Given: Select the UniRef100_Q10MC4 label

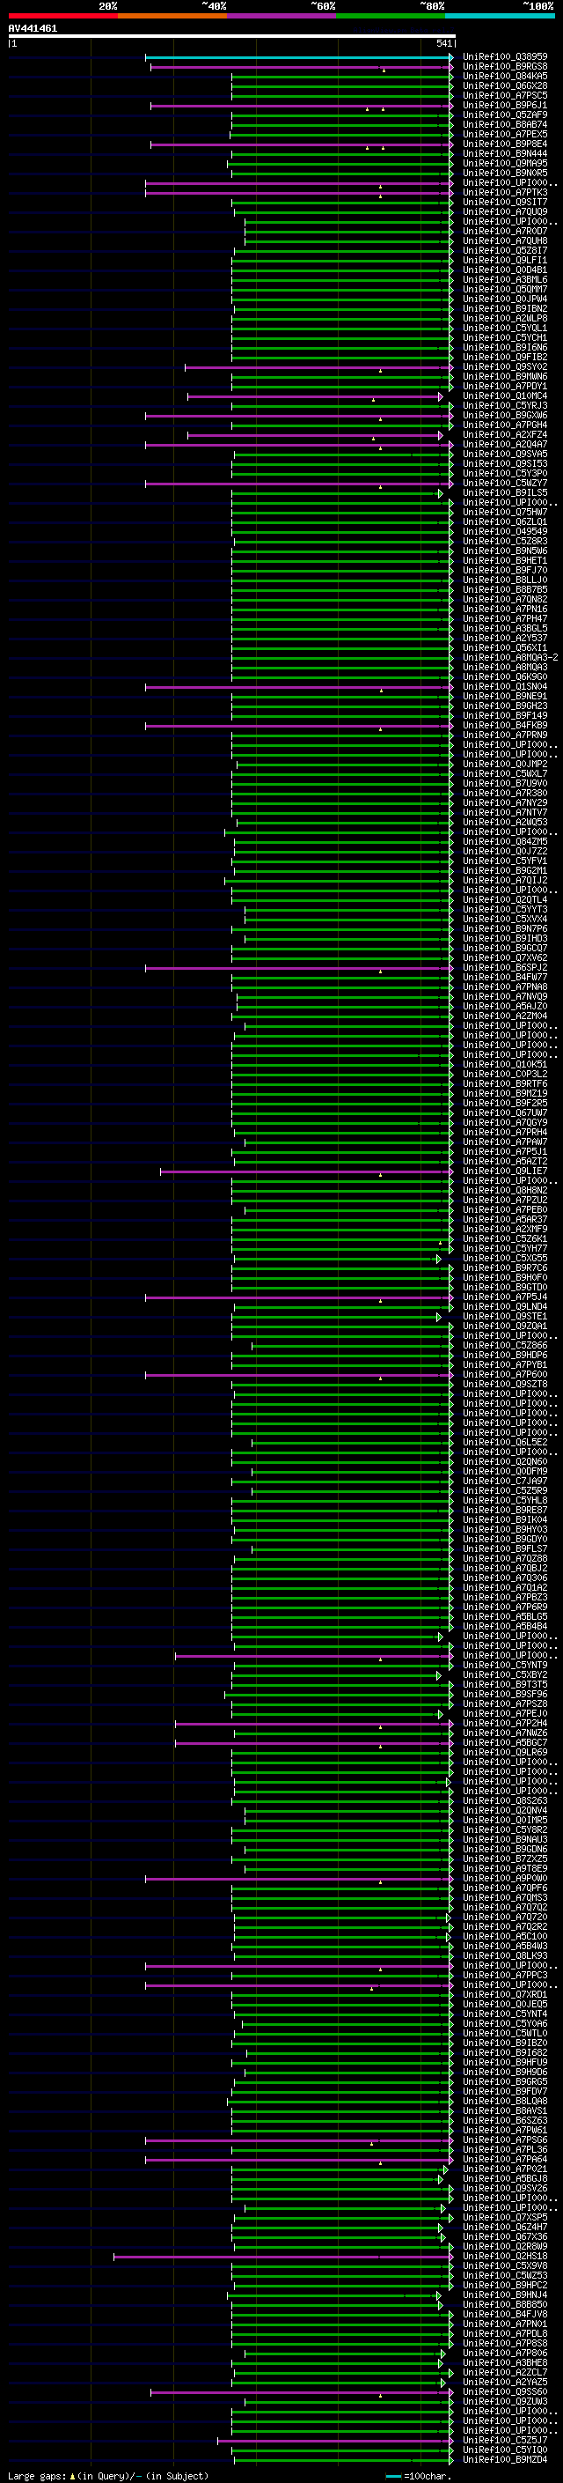Looking at the screenshot, I should [505, 396].
